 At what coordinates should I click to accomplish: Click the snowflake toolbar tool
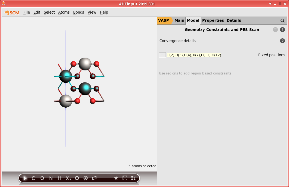point(85,178)
